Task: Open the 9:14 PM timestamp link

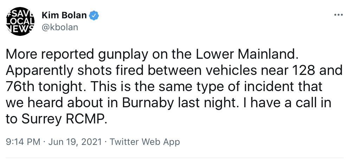Action: click(23, 142)
